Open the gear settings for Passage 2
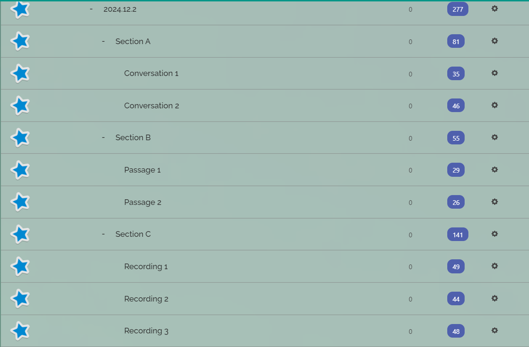The width and height of the screenshot is (529, 347). [494, 202]
